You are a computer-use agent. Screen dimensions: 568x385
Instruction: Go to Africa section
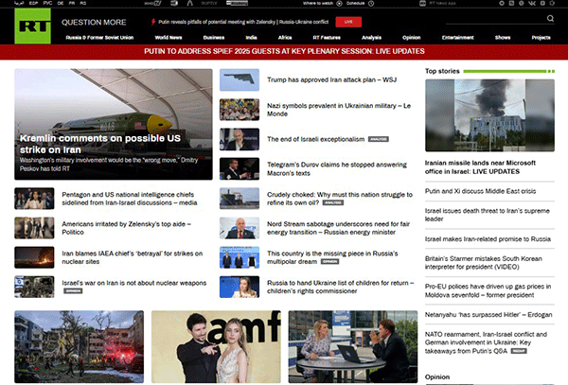(285, 37)
